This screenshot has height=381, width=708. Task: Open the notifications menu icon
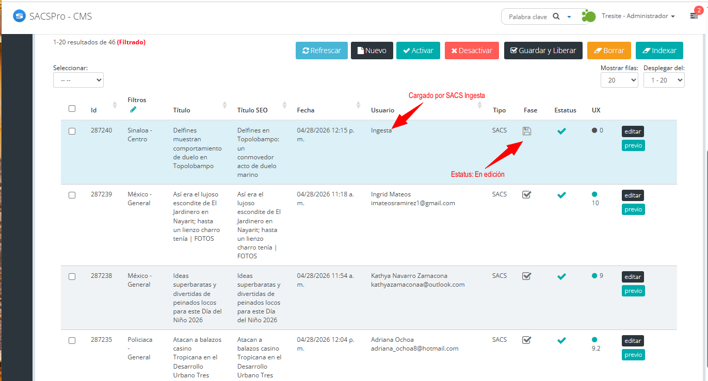pyautogui.click(x=694, y=16)
